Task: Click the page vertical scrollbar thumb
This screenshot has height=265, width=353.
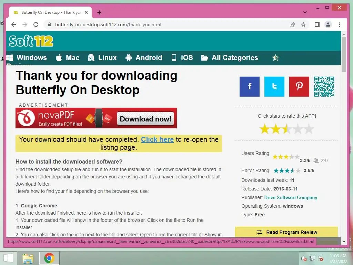Action: 344,54
